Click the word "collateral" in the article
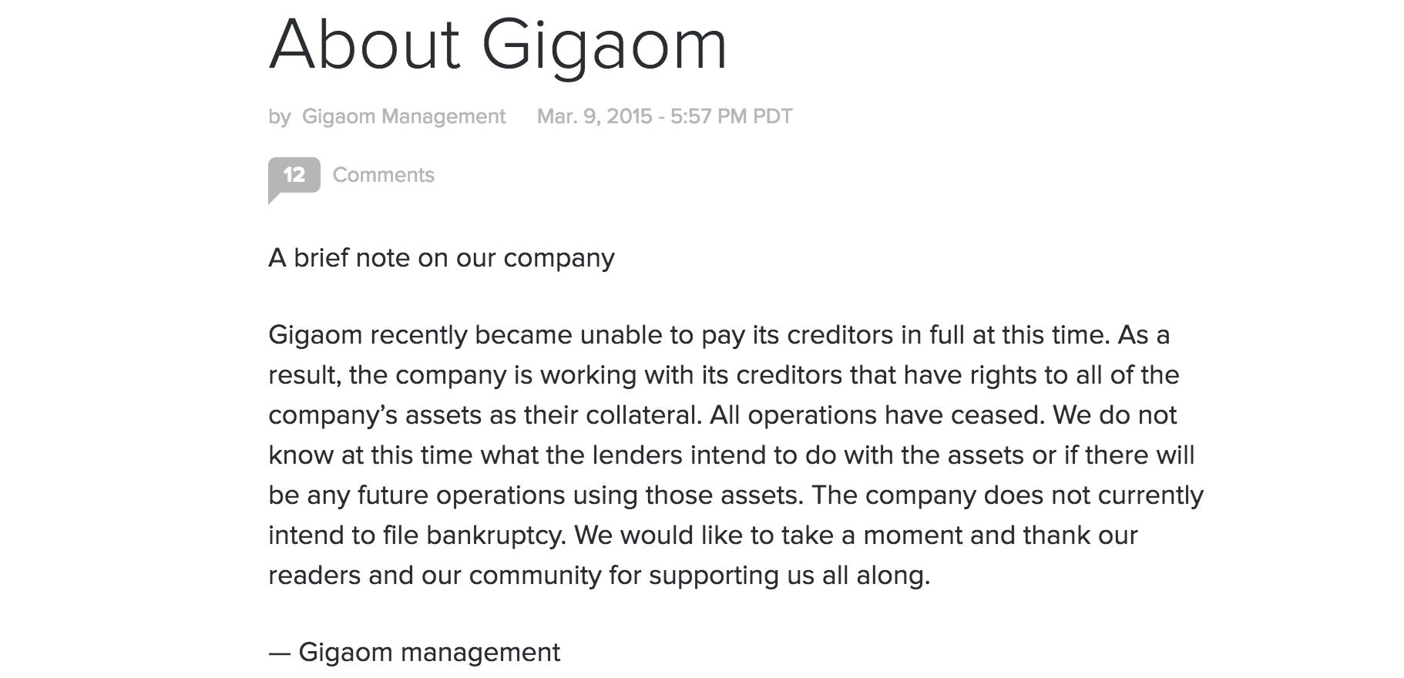The height and width of the screenshot is (678, 1404). tap(643, 415)
